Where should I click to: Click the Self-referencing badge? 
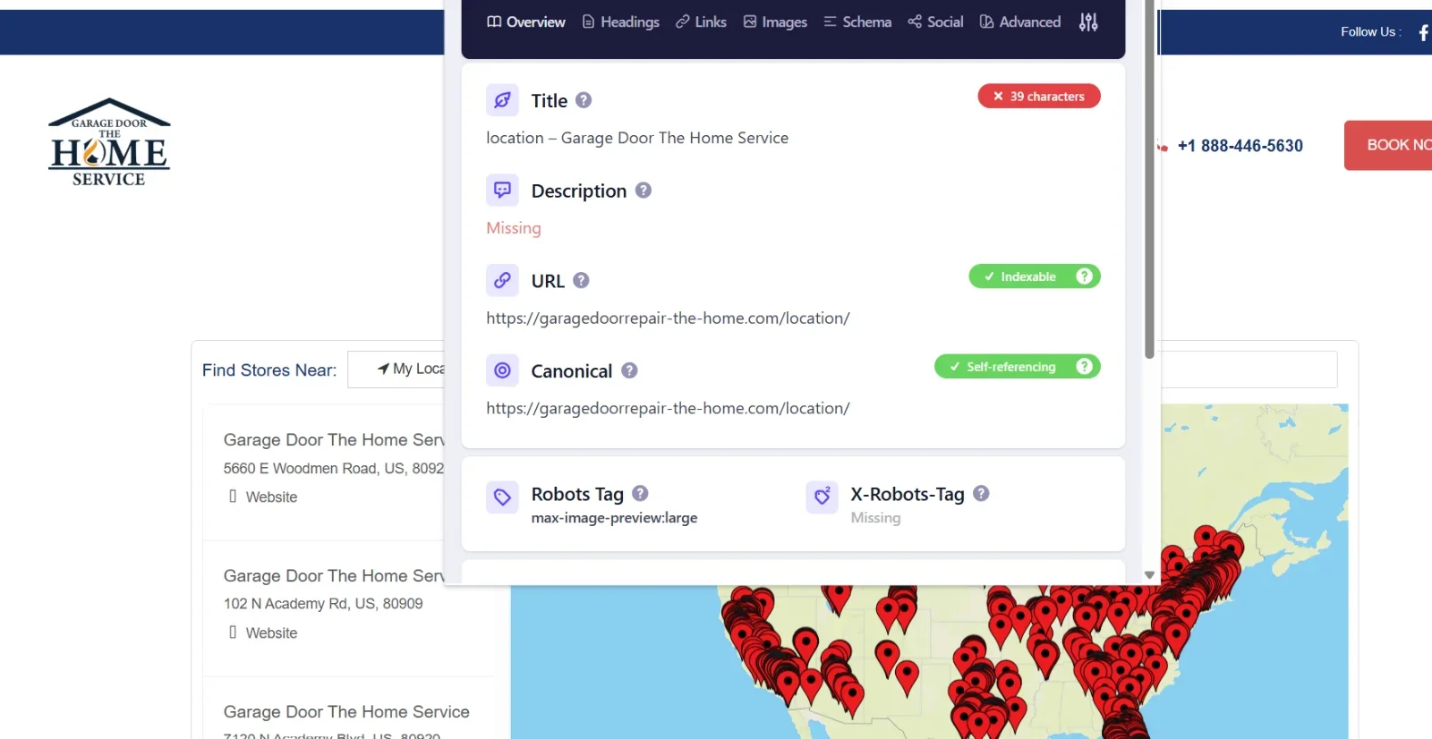point(1018,367)
